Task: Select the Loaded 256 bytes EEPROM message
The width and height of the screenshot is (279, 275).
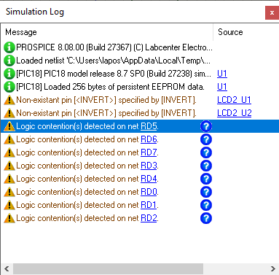Action: (x=110, y=87)
